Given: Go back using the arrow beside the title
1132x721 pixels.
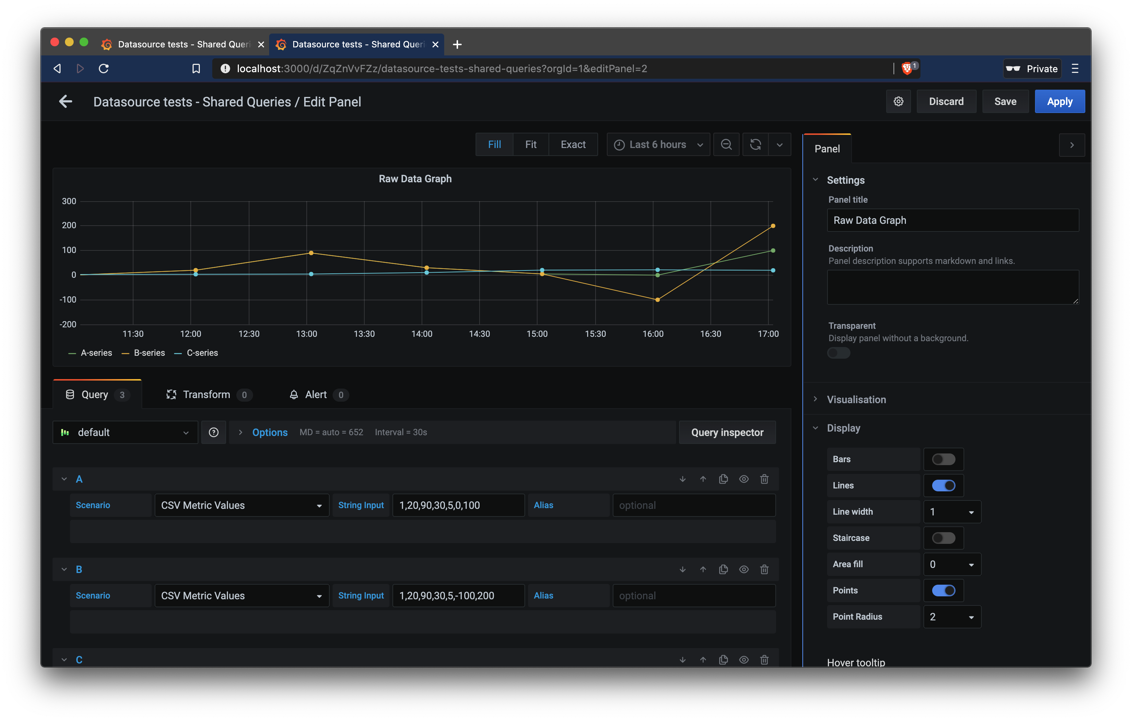Looking at the screenshot, I should [x=65, y=102].
